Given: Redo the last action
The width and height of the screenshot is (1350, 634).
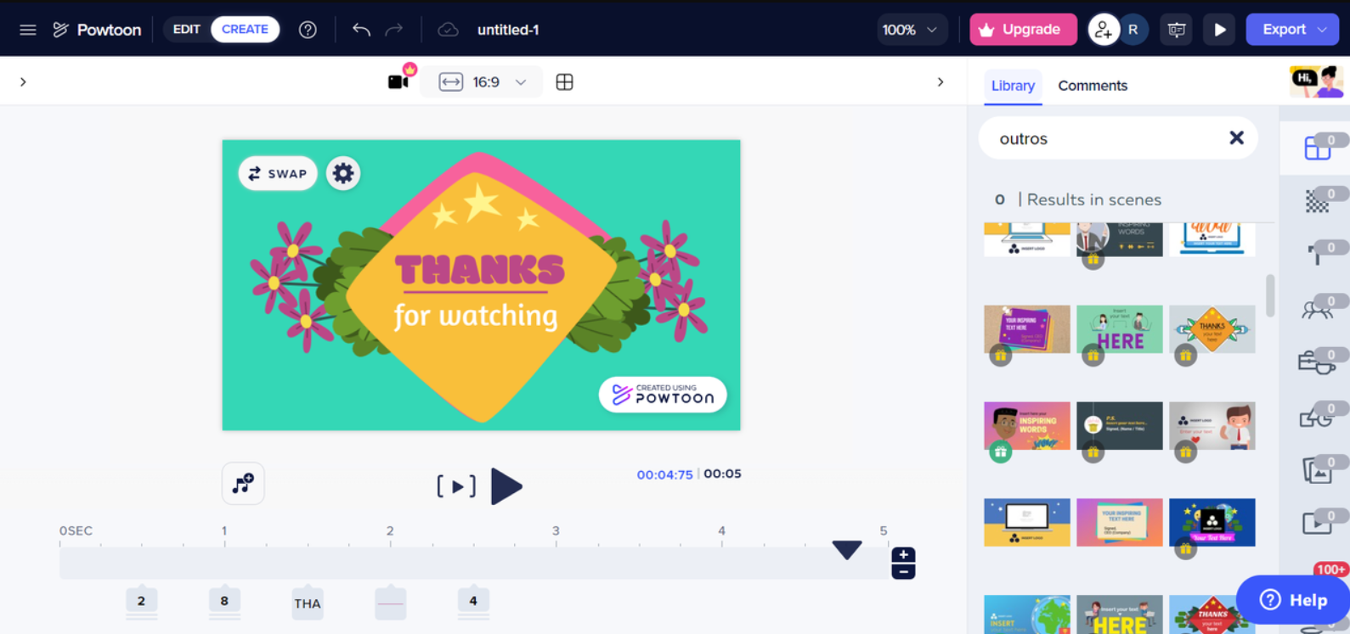Looking at the screenshot, I should click(x=394, y=30).
